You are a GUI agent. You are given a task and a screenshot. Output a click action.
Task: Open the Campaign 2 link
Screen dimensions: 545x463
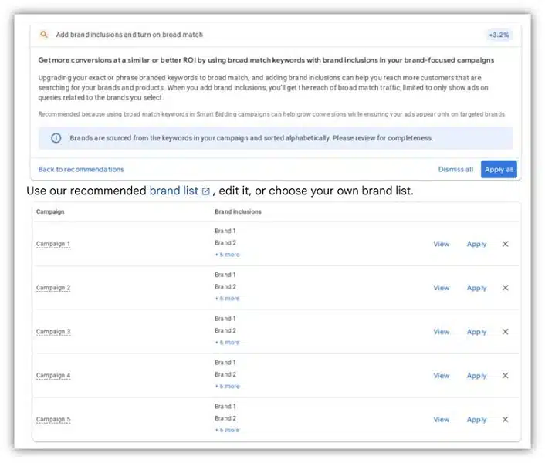pyautogui.click(x=53, y=288)
